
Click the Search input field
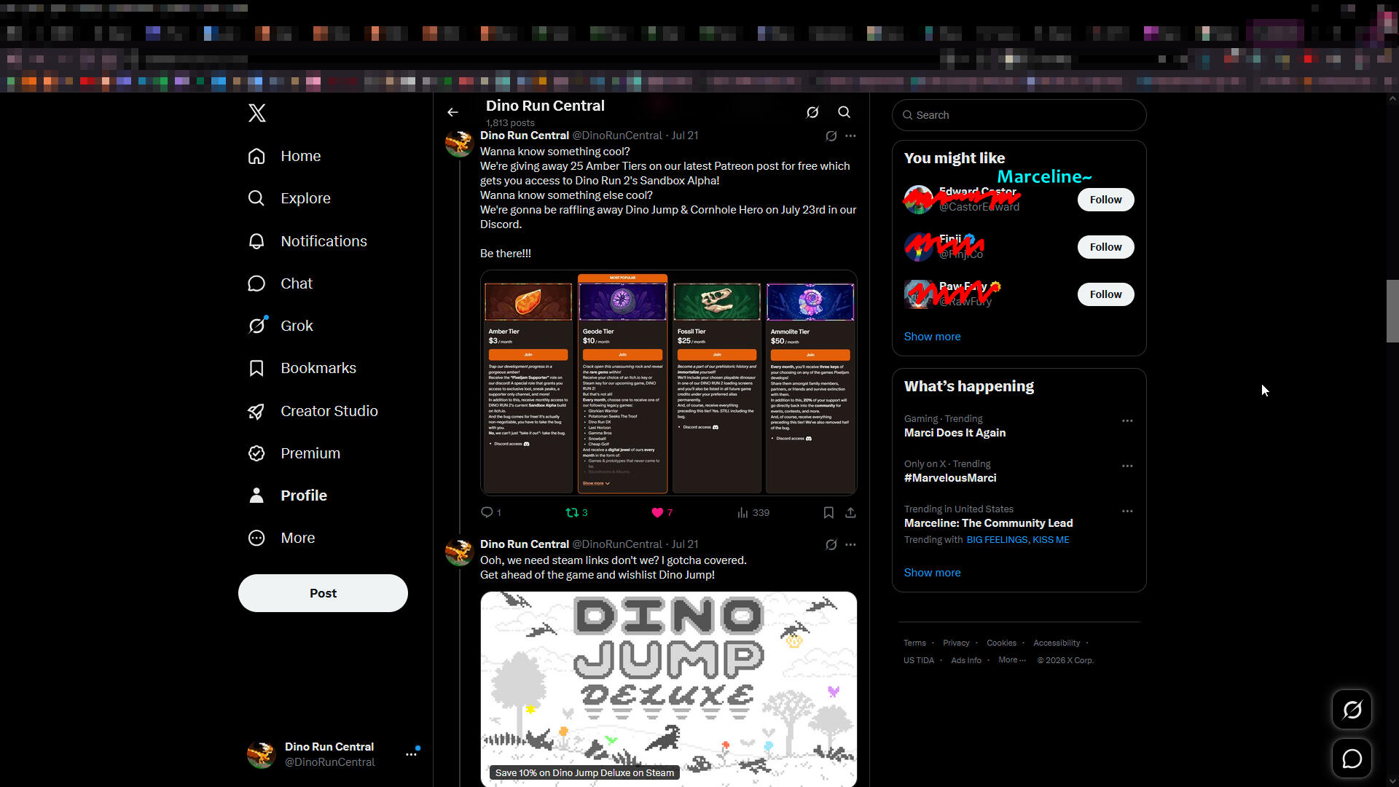pos(1019,115)
